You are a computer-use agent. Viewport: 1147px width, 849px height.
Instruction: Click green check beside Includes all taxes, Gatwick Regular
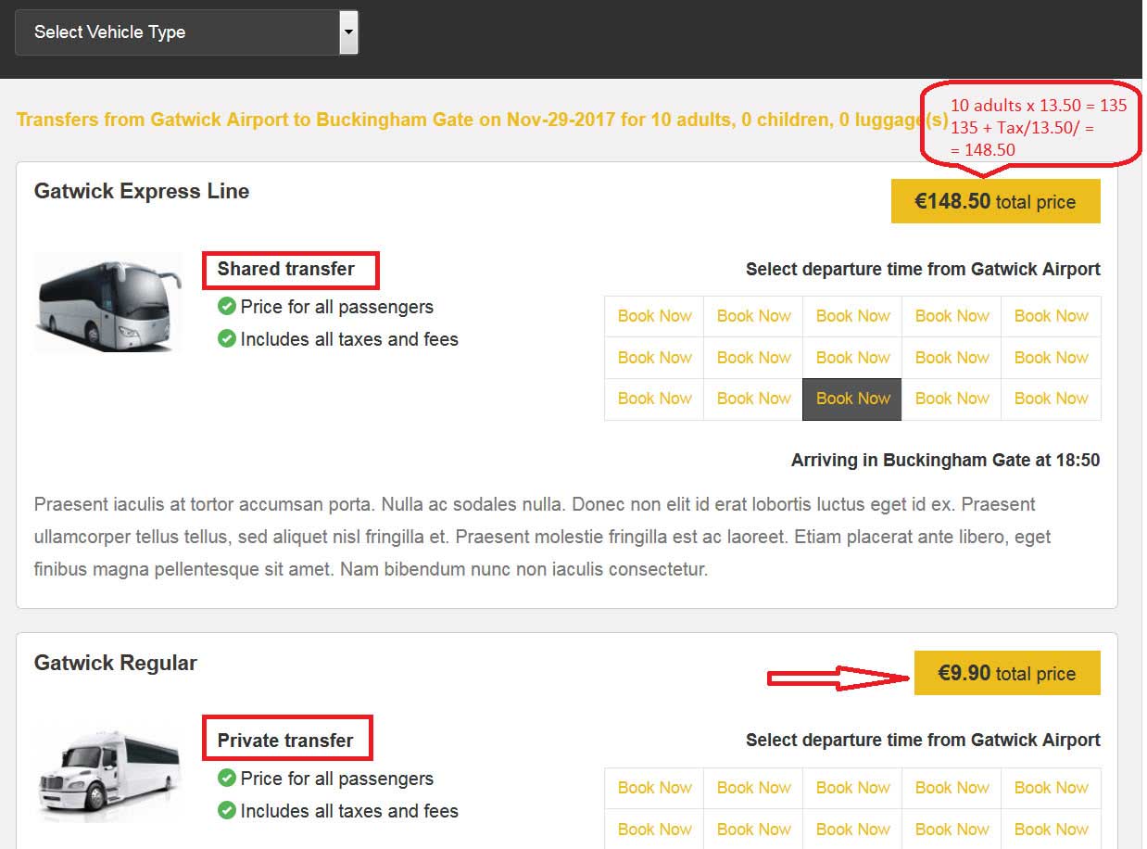[227, 811]
